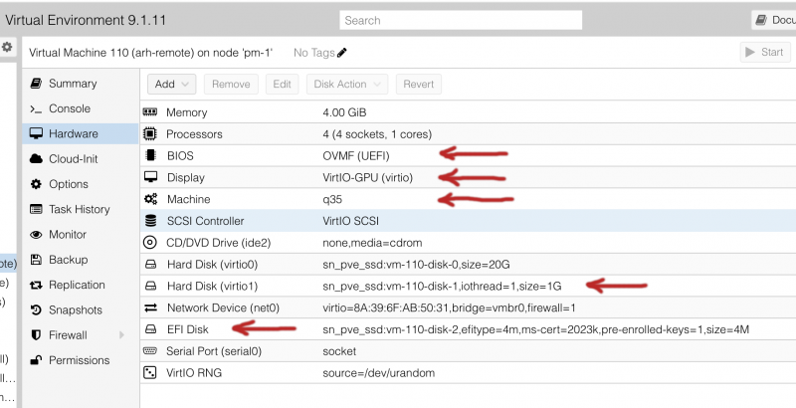Click the Monitor eye icon

tap(36, 235)
